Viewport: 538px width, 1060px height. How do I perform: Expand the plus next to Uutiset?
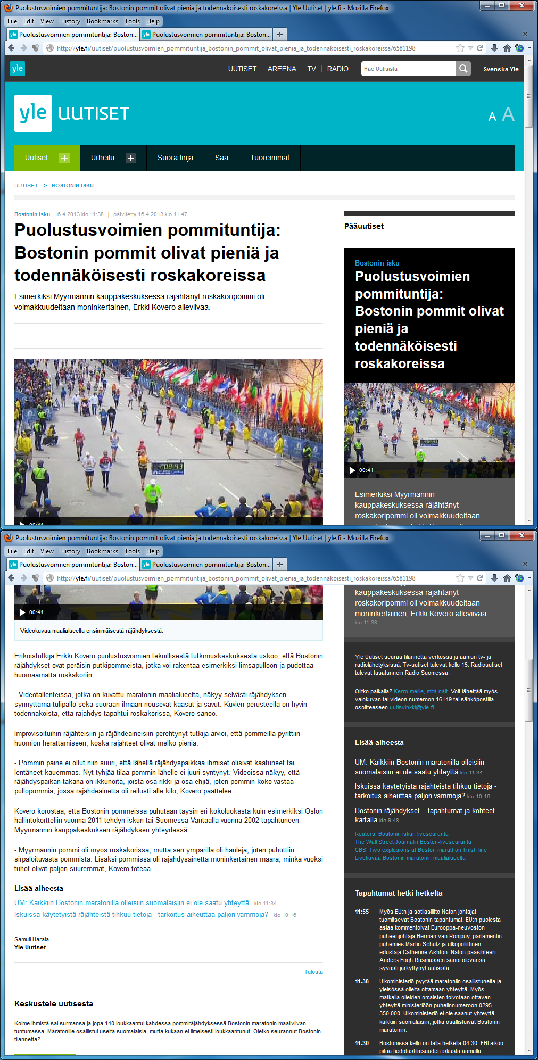tap(64, 158)
